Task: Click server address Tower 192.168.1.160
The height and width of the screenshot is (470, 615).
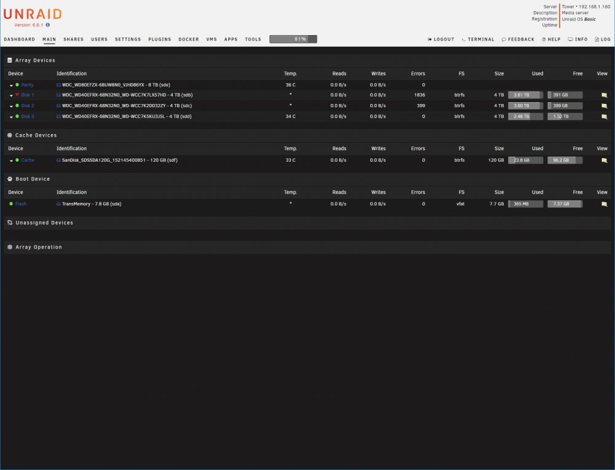Action: coord(586,7)
